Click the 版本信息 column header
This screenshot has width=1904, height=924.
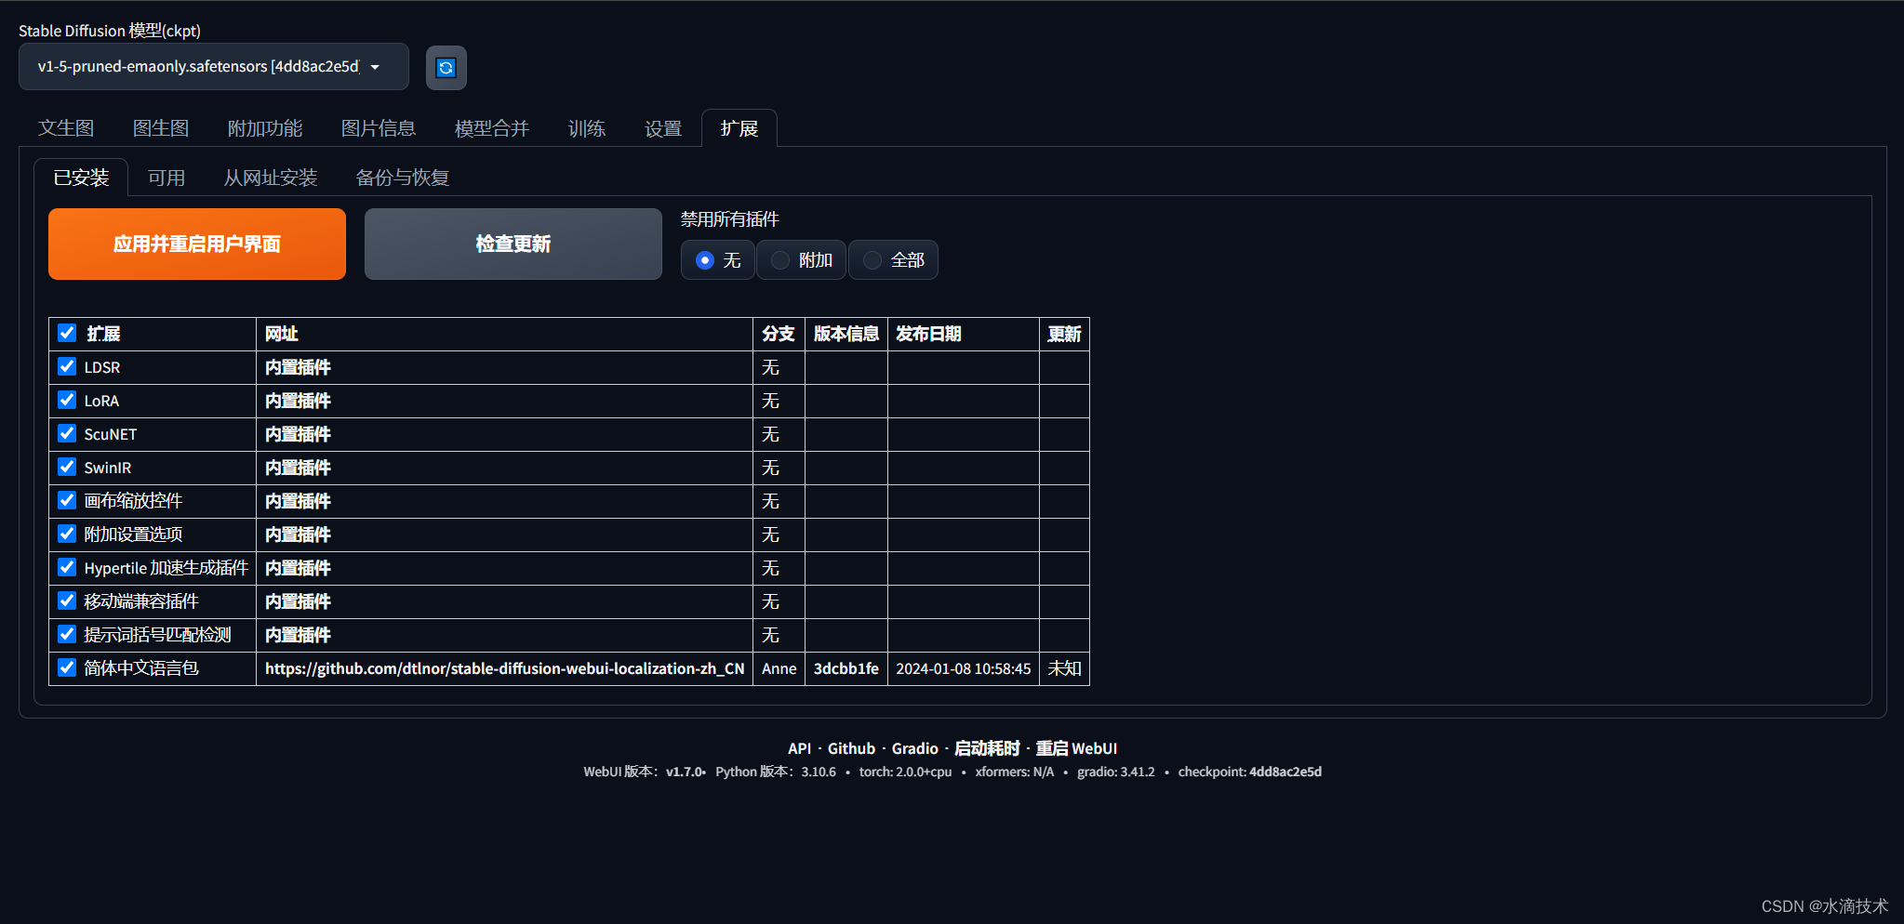[x=845, y=334]
